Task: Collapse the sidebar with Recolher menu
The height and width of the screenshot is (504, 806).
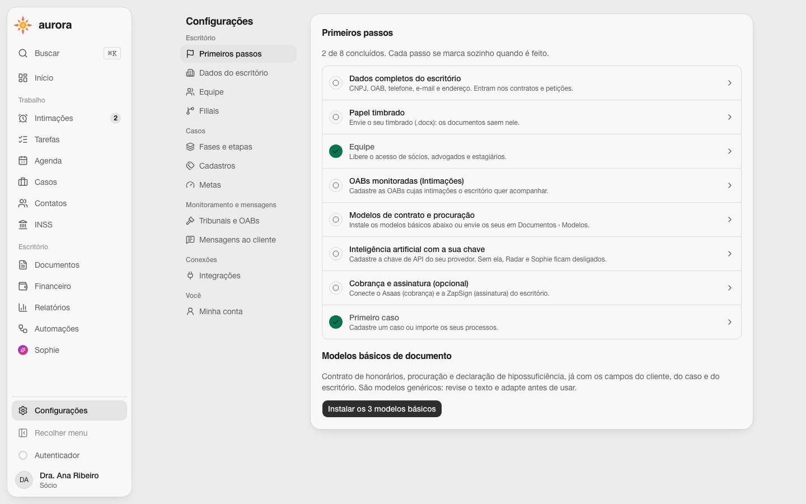Action: click(x=69, y=433)
